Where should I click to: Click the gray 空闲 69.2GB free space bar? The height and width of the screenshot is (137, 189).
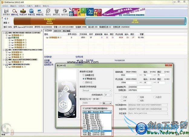click(x=136, y=21)
